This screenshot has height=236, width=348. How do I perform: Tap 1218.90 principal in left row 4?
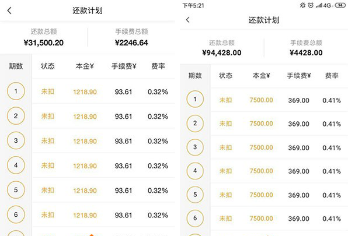85,166
